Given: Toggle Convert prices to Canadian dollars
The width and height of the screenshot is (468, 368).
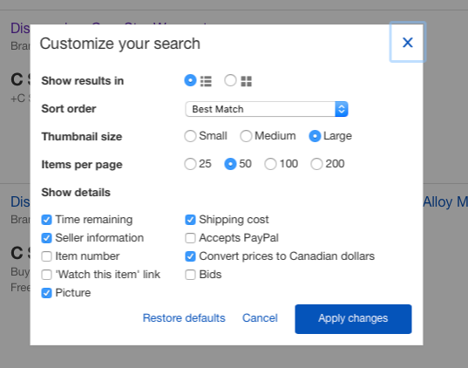Looking at the screenshot, I should click(x=190, y=256).
